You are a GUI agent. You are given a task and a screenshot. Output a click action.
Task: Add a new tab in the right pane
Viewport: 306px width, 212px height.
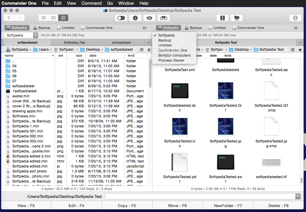(x=300, y=42)
